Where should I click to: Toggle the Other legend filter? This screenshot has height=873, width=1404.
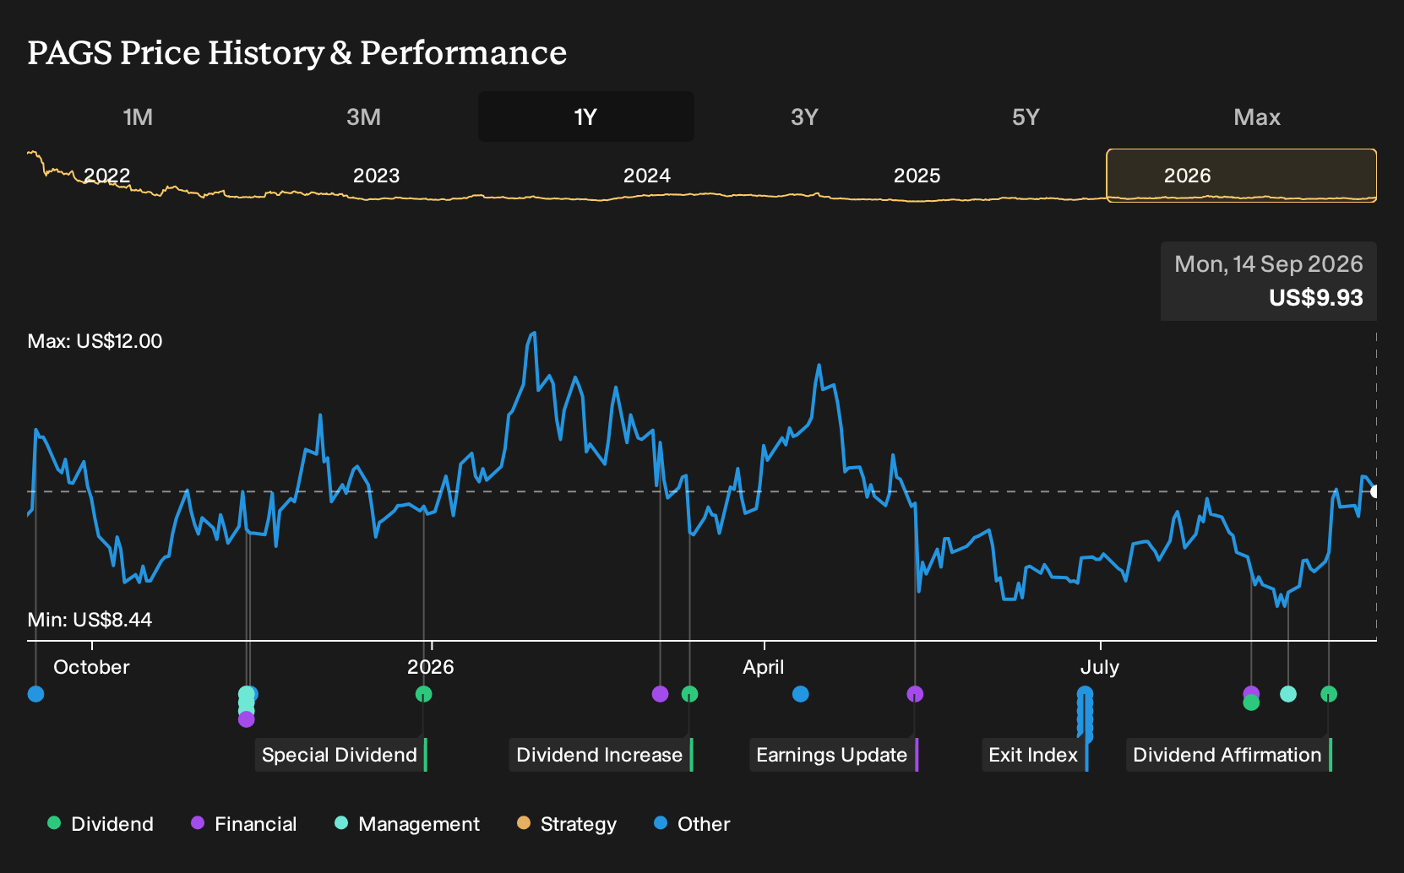pyautogui.click(x=692, y=824)
